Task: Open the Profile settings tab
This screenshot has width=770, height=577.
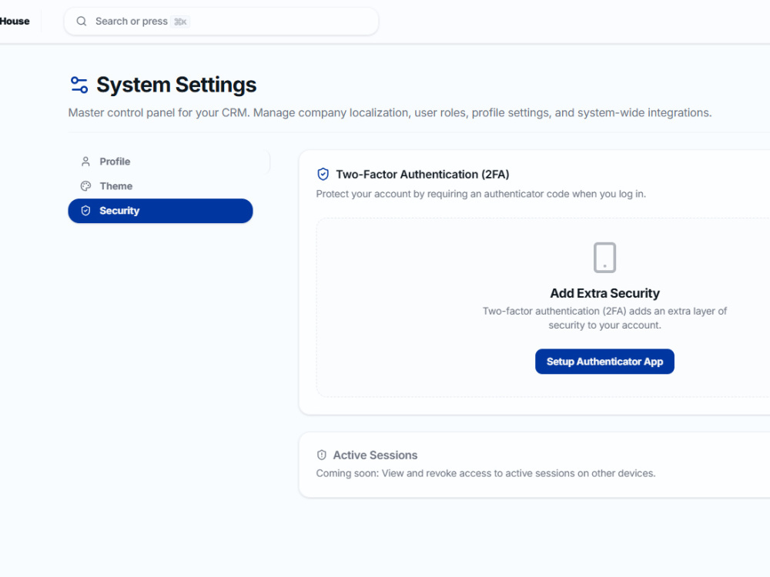Action: (x=160, y=162)
